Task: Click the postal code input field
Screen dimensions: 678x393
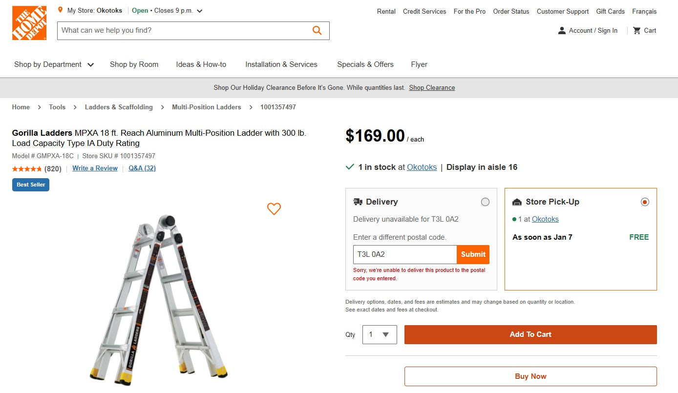Action: pos(404,254)
